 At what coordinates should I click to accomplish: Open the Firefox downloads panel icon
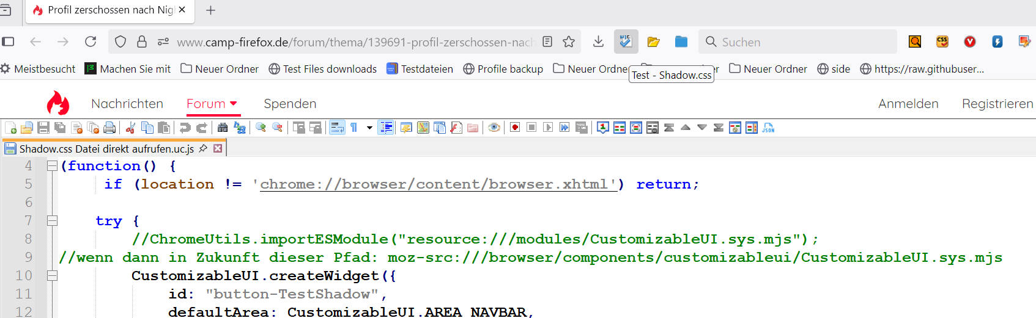[598, 42]
